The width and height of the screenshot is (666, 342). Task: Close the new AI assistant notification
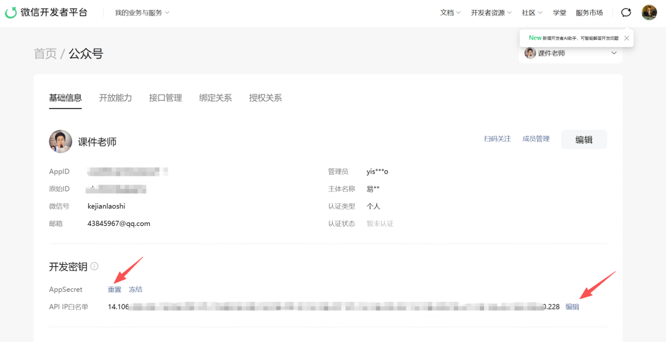point(626,38)
